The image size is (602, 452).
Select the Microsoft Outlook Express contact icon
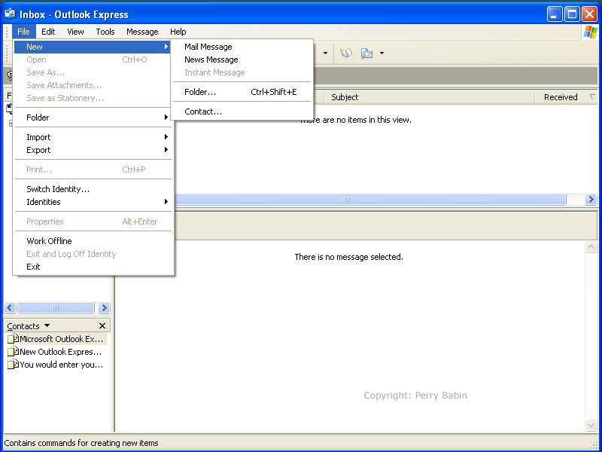tap(13, 339)
